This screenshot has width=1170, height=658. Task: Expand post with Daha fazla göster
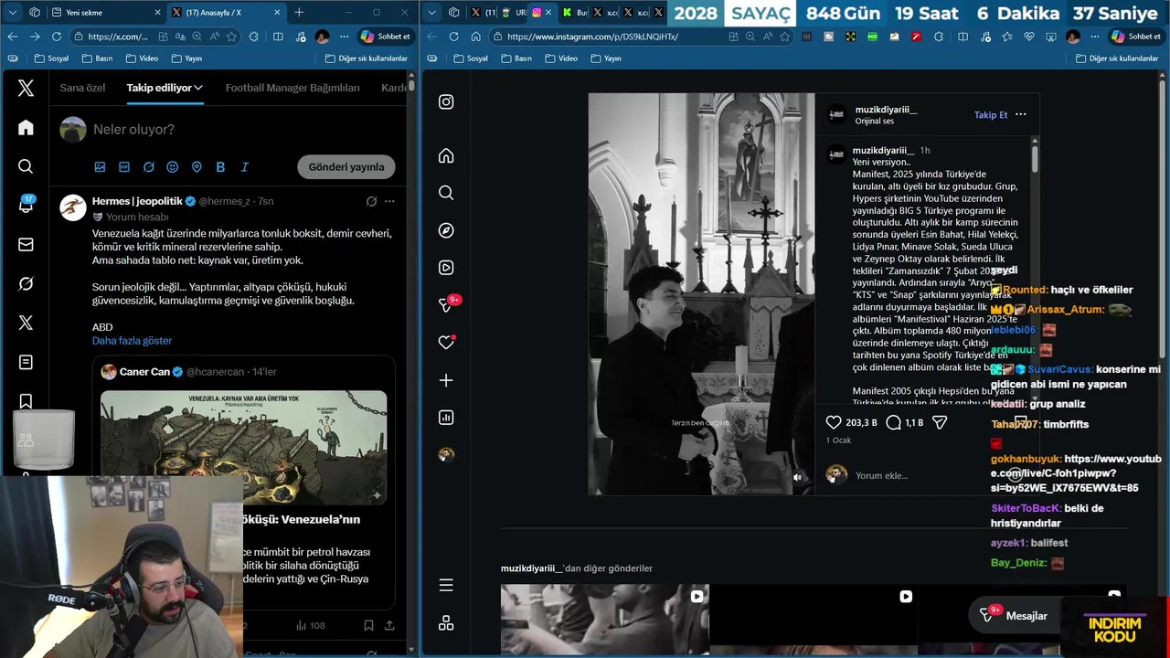tap(132, 341)
